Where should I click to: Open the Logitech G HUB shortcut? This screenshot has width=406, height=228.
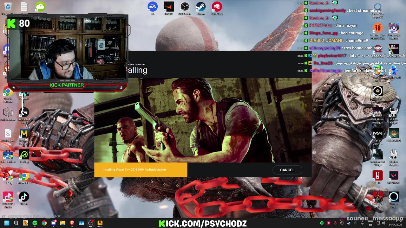point(24,116)
